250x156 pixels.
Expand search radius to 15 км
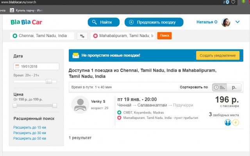29,127
